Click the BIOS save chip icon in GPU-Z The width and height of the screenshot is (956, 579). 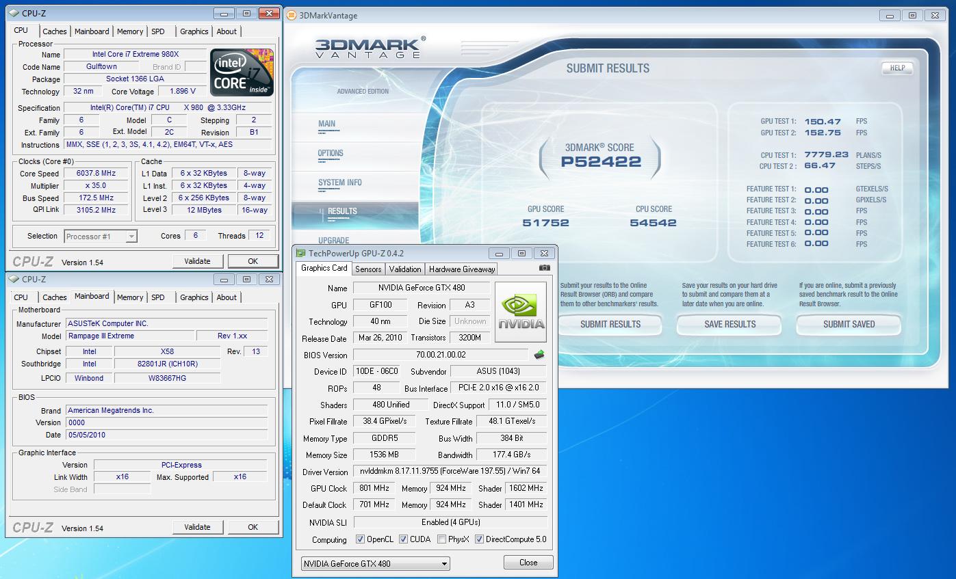click(539, 355)
